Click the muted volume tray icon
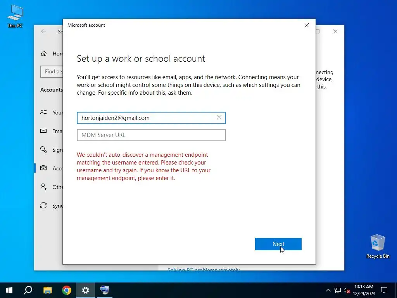The height and width of the screenshot is (298, 397). 347,290
